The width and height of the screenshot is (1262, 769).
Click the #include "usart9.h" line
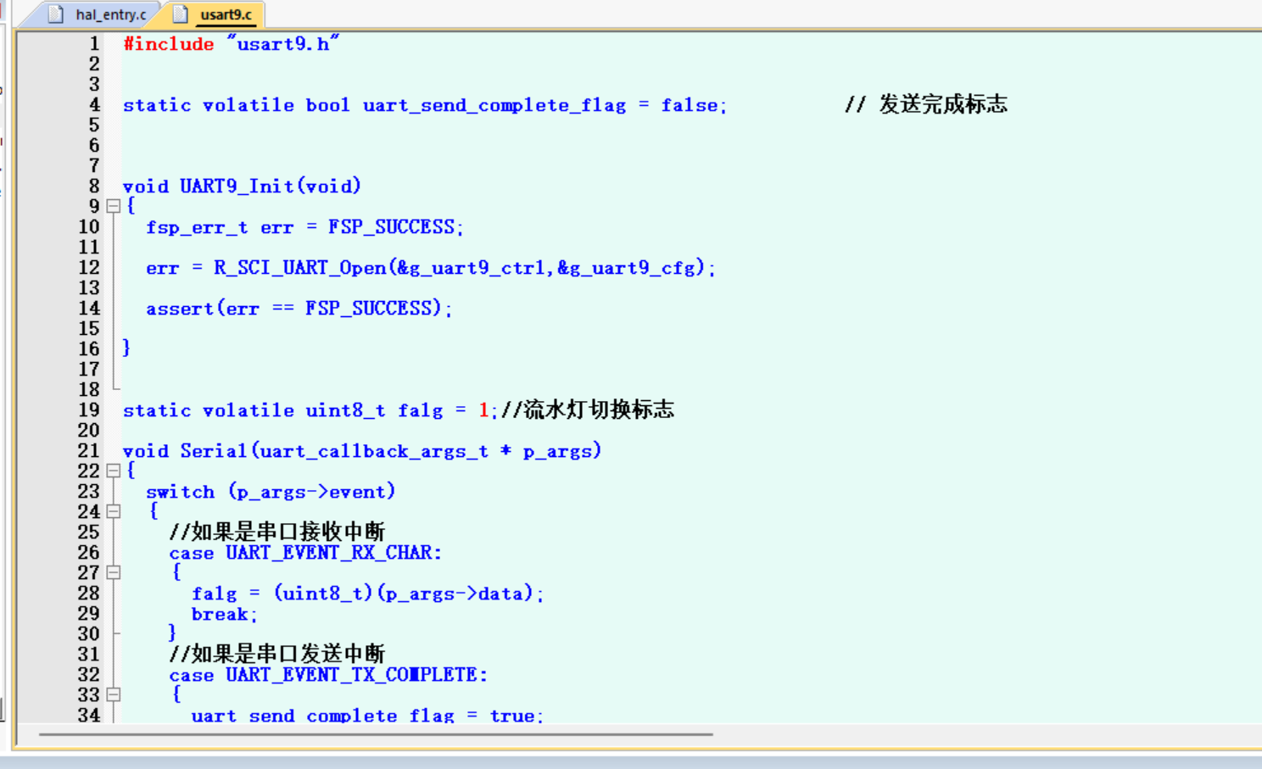click(x=231, y=43)
